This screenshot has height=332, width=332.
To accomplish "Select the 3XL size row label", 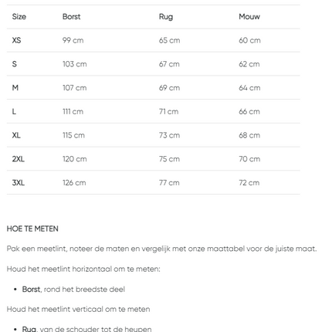I will [18, 183].
